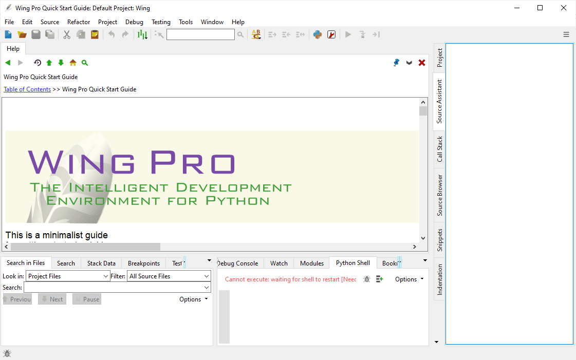Open the Call Stack side tab

tap(439, 149)
